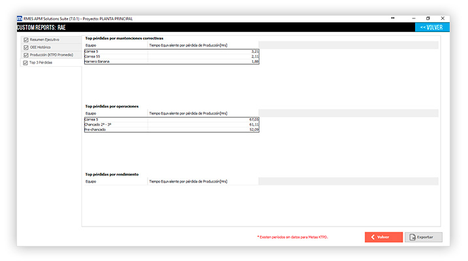
Task: Restore down the RMES APM window
Action: (428, 18)
